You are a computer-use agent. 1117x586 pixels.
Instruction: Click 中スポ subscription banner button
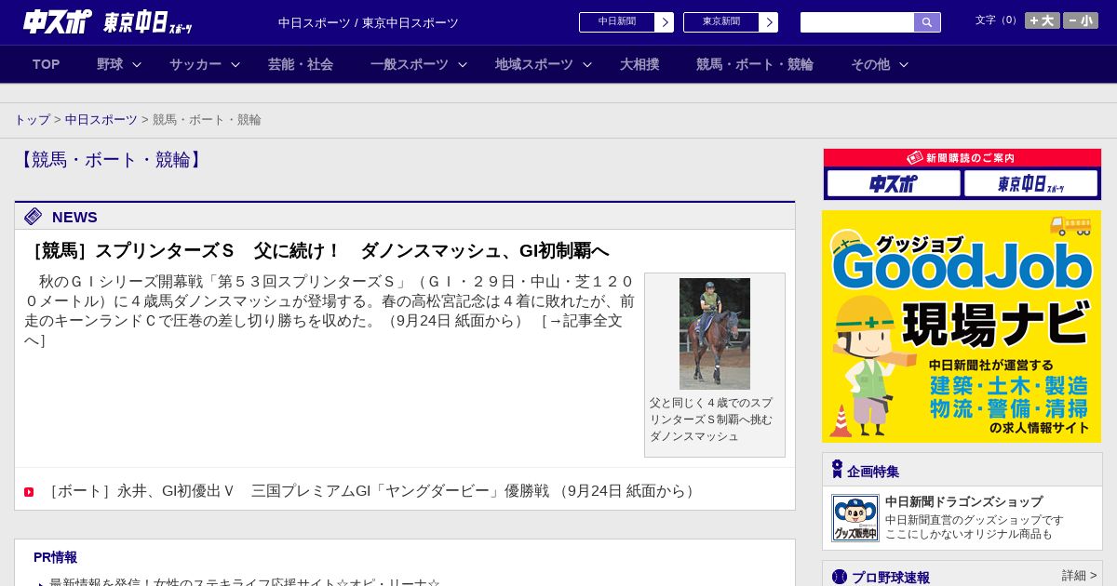point(894,183)
